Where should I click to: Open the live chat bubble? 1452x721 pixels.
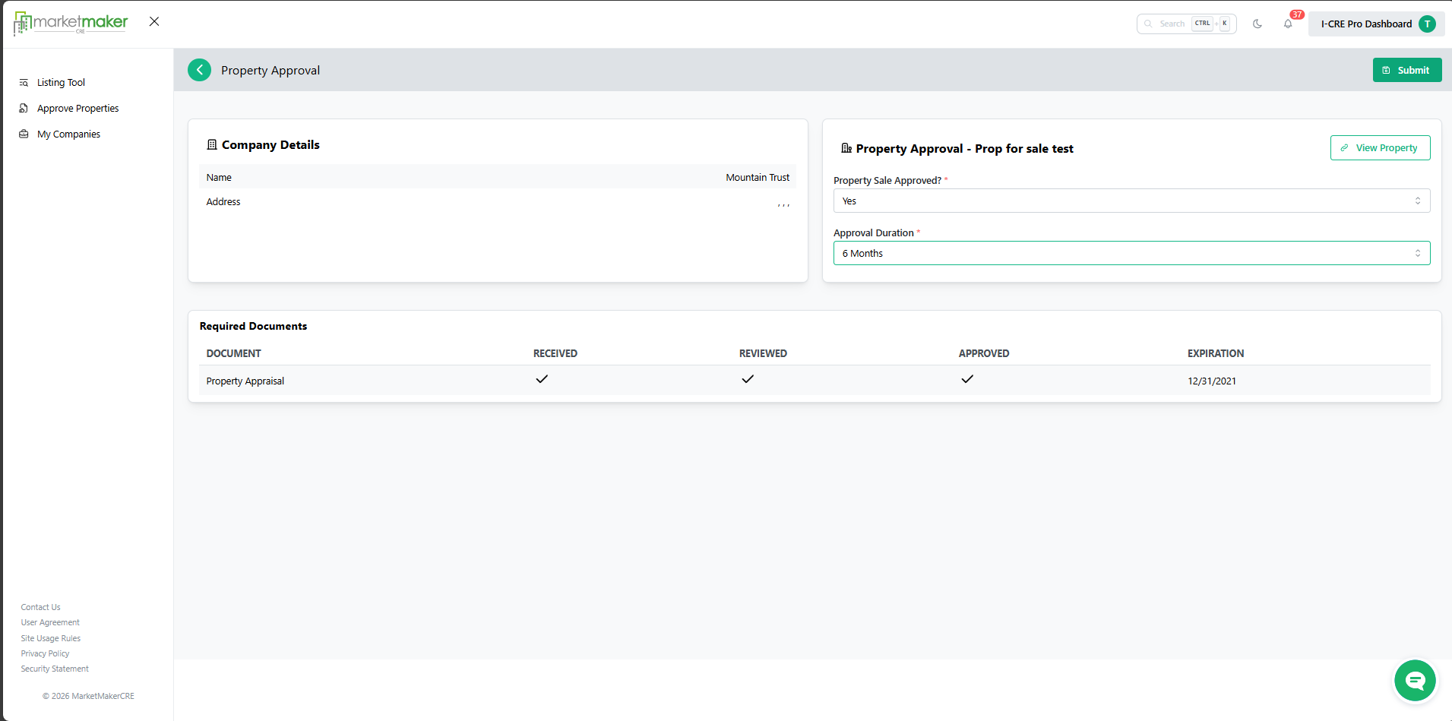click(x=1414, y=680)
